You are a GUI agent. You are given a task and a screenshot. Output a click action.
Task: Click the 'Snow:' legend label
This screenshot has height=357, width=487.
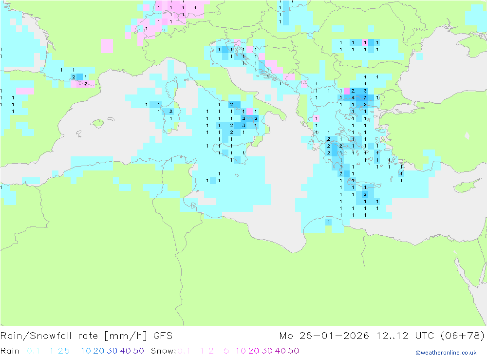(x=163, y=351)
